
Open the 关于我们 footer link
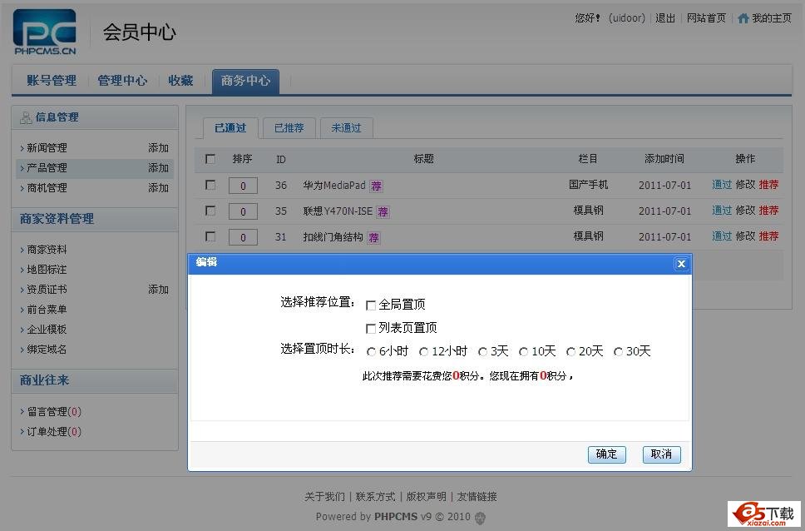pyautogui.click(x=324, y=497)
